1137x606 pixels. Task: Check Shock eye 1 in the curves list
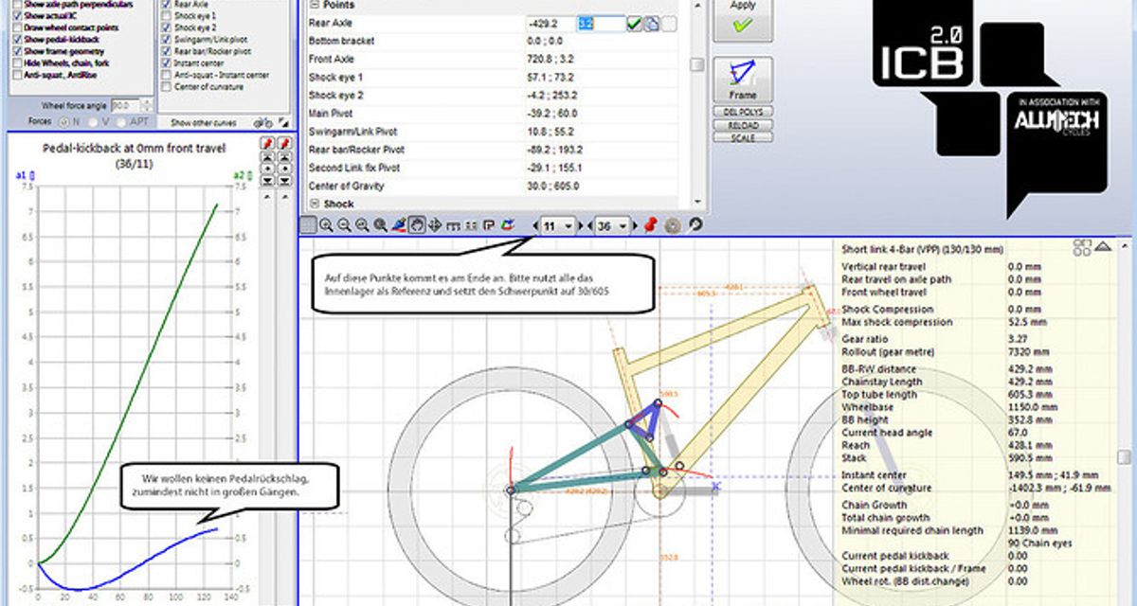click(x=167, y=16)
